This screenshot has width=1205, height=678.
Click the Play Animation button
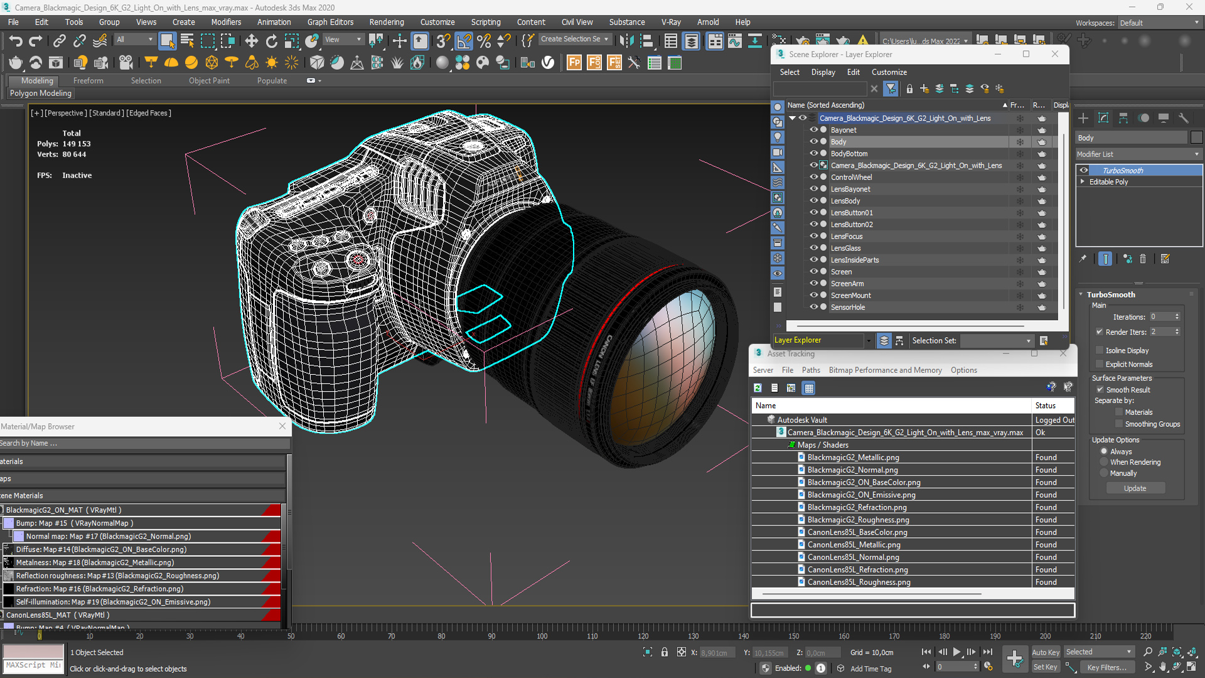956,652
